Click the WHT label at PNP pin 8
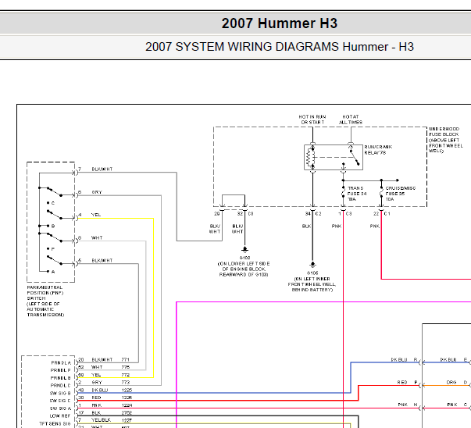The height and width of the screenshot is (428, 471). [97, 237]
